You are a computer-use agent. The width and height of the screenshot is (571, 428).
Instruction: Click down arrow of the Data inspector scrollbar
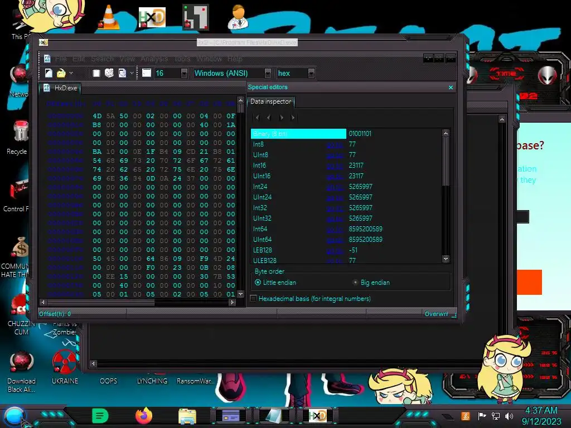point(446,259)
